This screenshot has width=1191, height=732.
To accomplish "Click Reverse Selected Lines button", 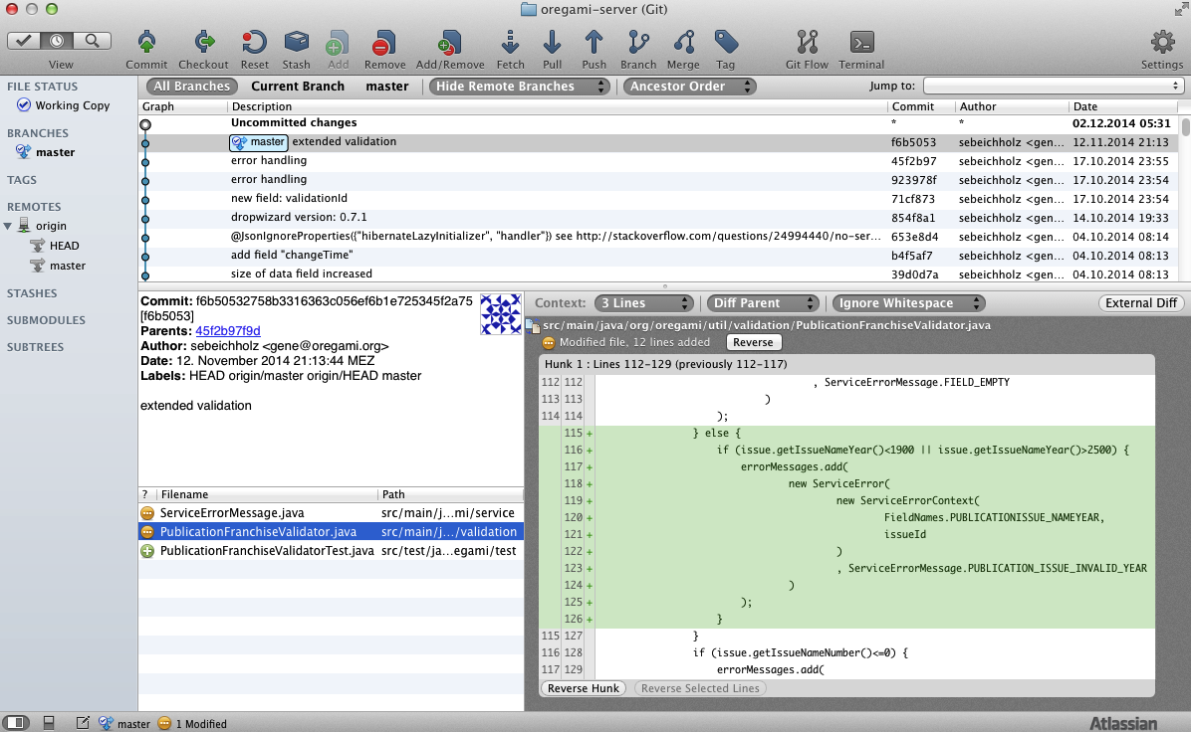I will tap(700, 689).
